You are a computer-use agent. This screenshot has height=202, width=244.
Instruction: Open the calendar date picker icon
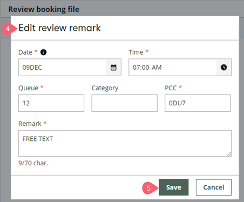(x=113, y=68)
